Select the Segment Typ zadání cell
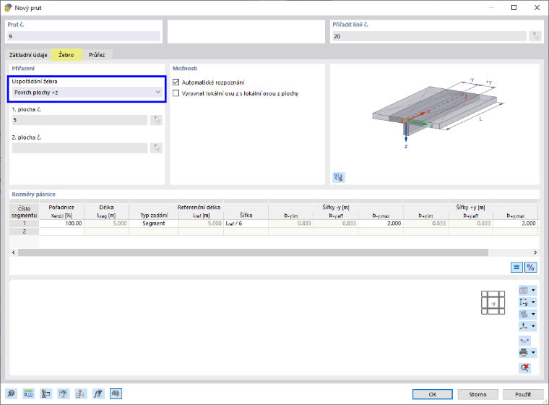 [x=154, y=223]
